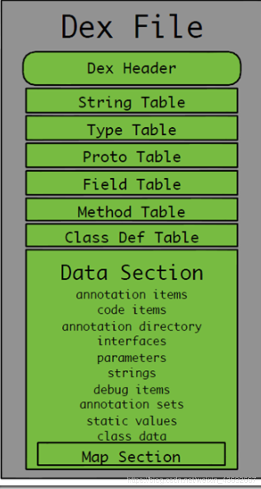Select the annotation directory entry
Viewport: 261px width, 489px height.
[x=132, y=327]
